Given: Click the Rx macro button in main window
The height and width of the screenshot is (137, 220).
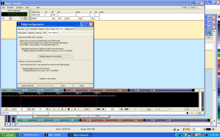Looking at the screenshot, I should point(153,90).
